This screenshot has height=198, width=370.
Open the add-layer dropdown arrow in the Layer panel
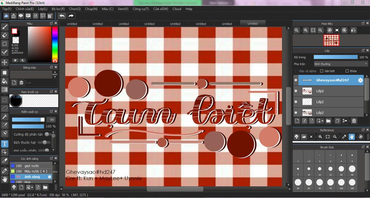322,121
